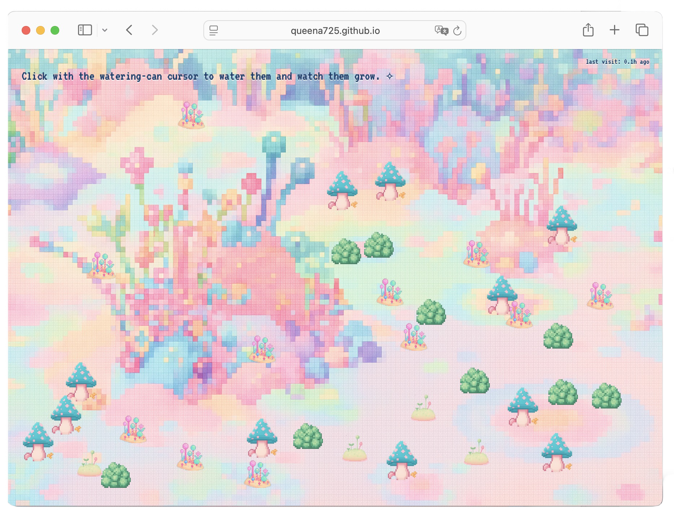Water the candy-colored flower cluster near the top
The image size is (674, 516).
pos(191,115)
